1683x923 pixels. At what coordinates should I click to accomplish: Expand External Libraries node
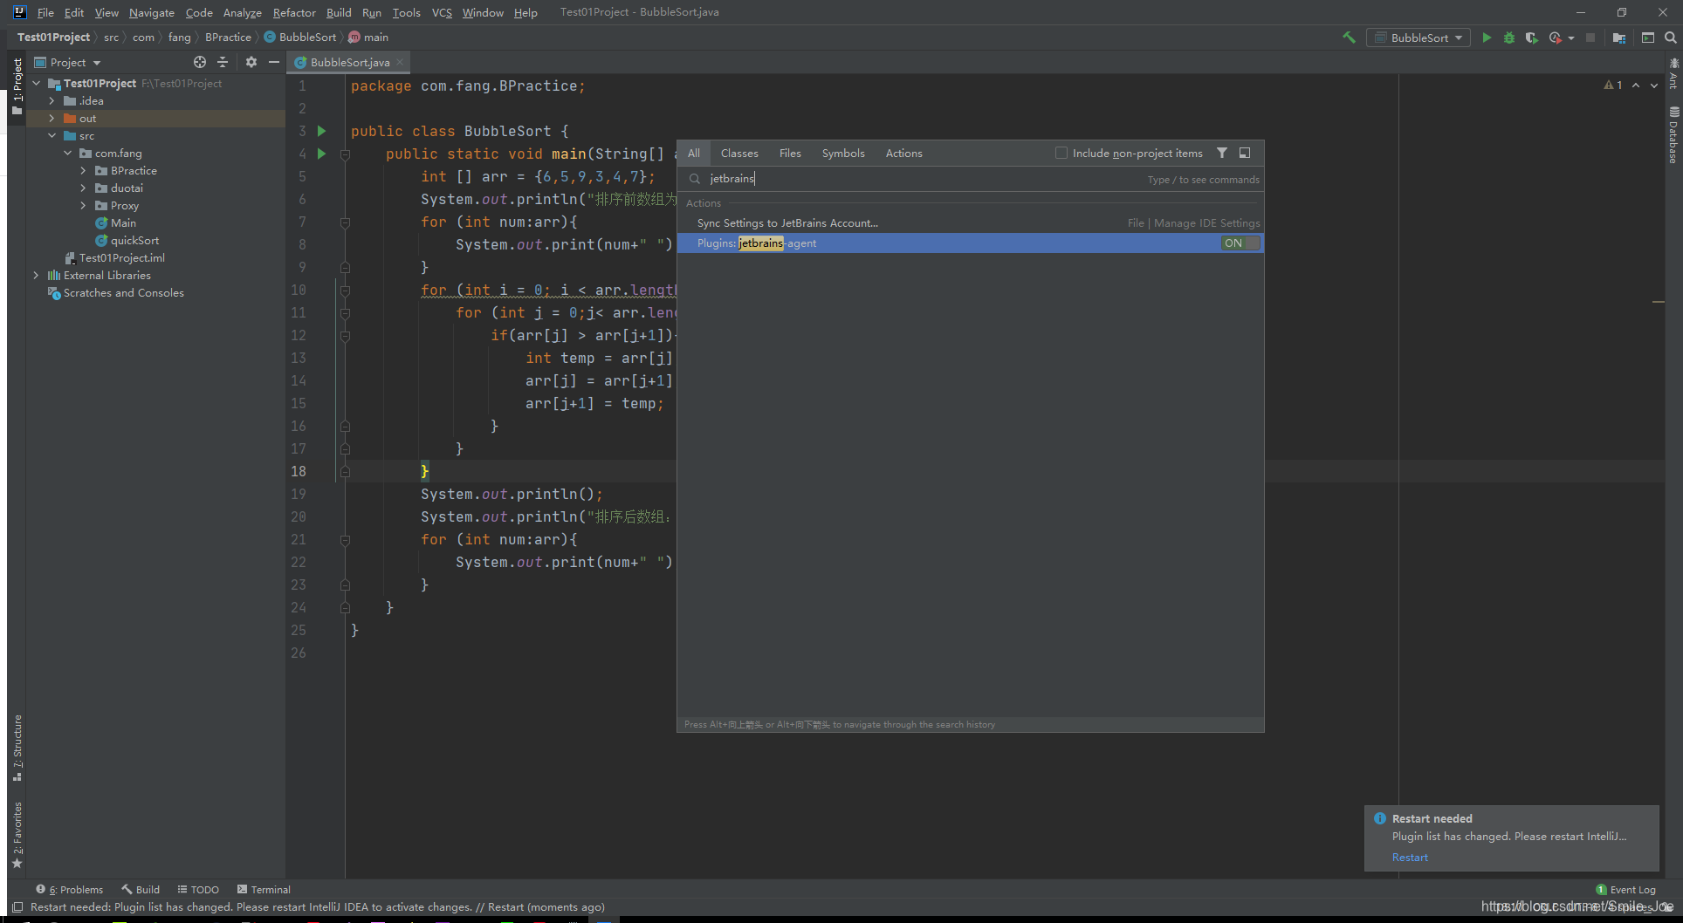point(37,276)
